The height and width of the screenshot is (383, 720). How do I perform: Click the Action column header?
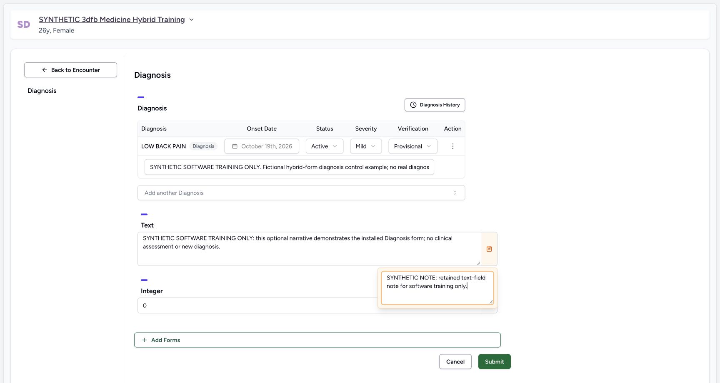pos(453,129)
